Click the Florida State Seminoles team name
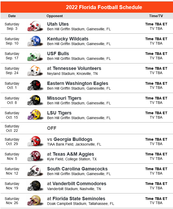This screenshot has width=173, height=209. pyautogui.click(x=79, y=199)
